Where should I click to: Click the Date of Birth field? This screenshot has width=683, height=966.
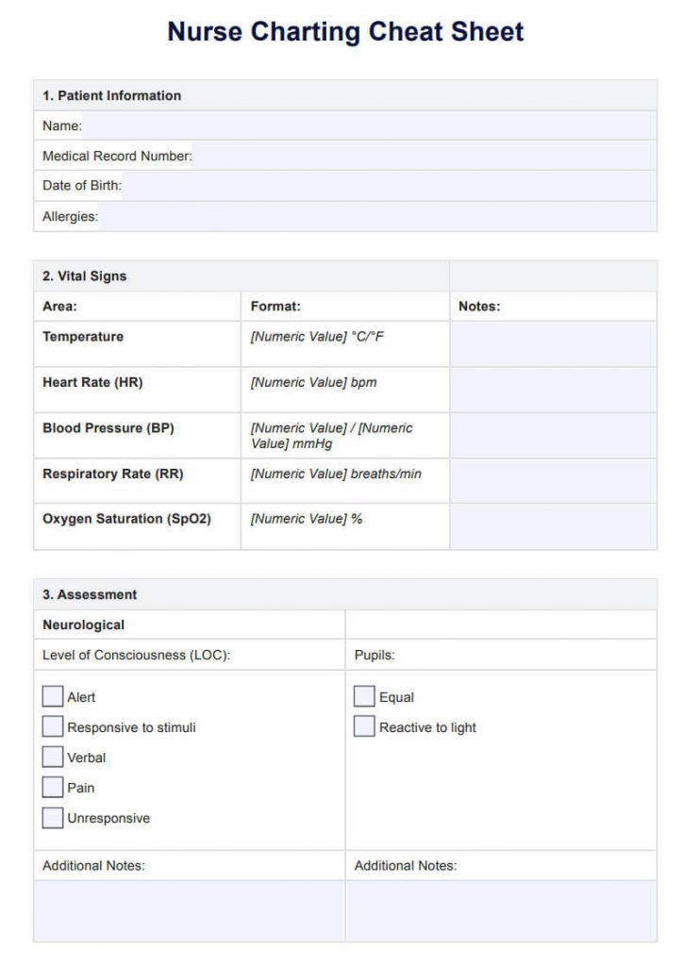[x=390, y=186]
